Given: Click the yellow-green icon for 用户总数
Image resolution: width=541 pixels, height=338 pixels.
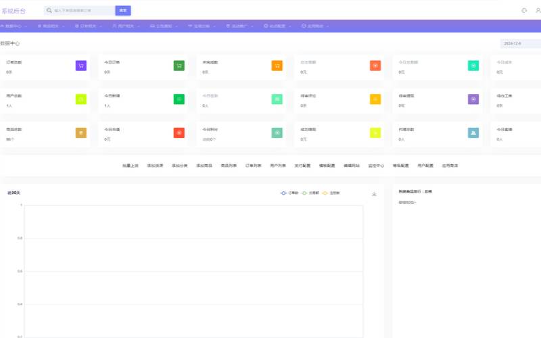Looking at the screenshot, I should 81,99.
